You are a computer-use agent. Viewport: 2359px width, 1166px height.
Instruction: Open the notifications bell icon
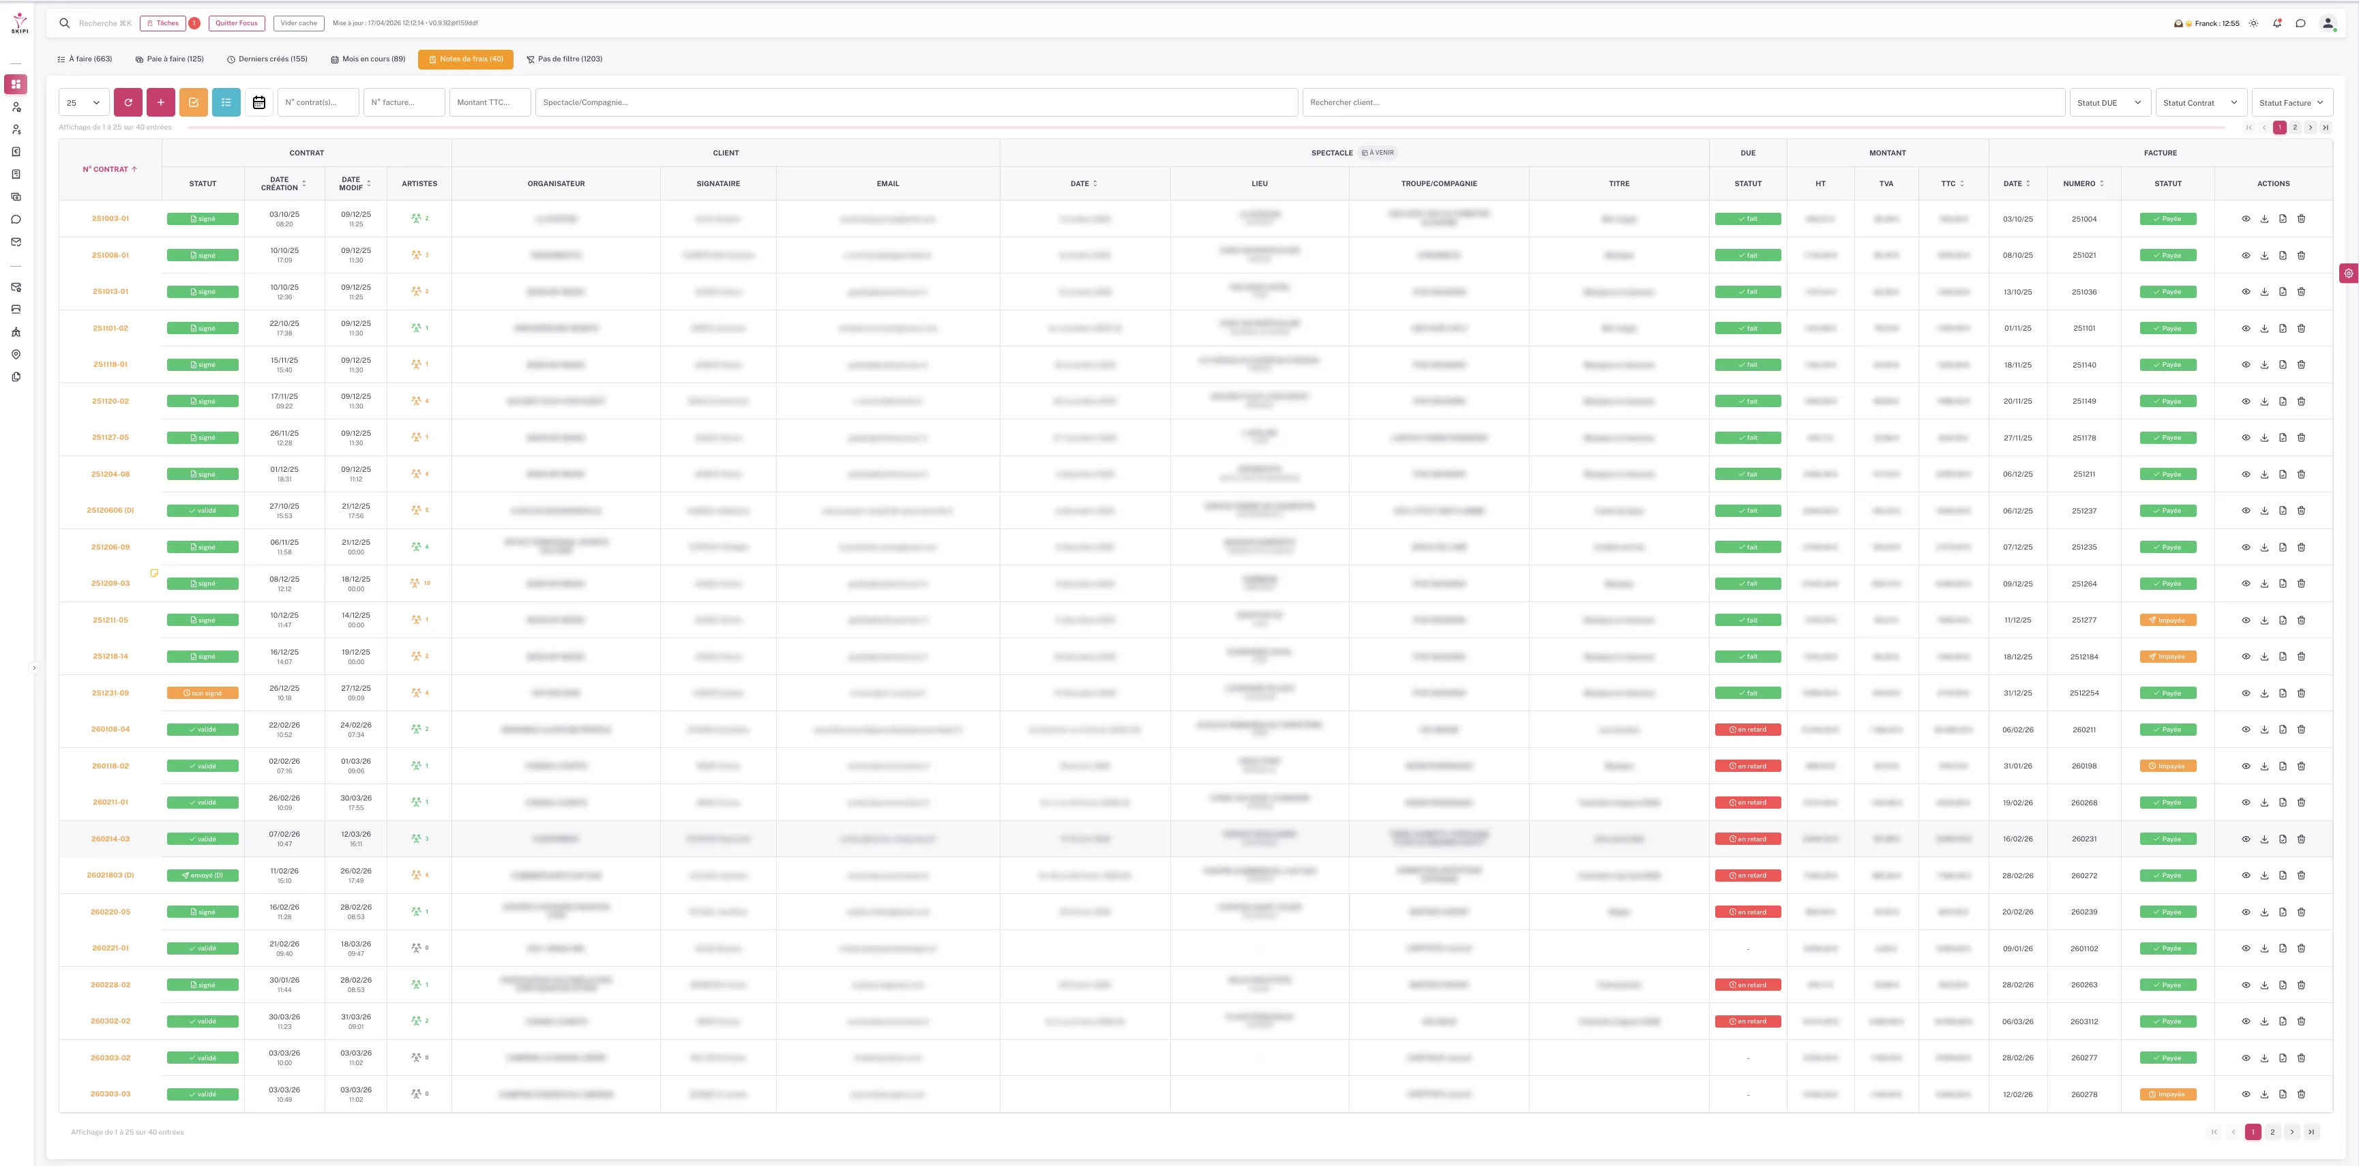[2277, 23]
